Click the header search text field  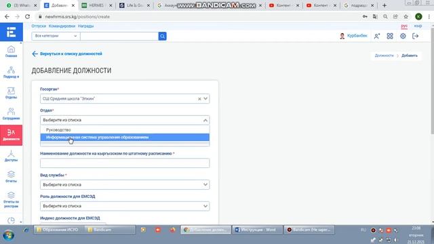coord(119,36)
